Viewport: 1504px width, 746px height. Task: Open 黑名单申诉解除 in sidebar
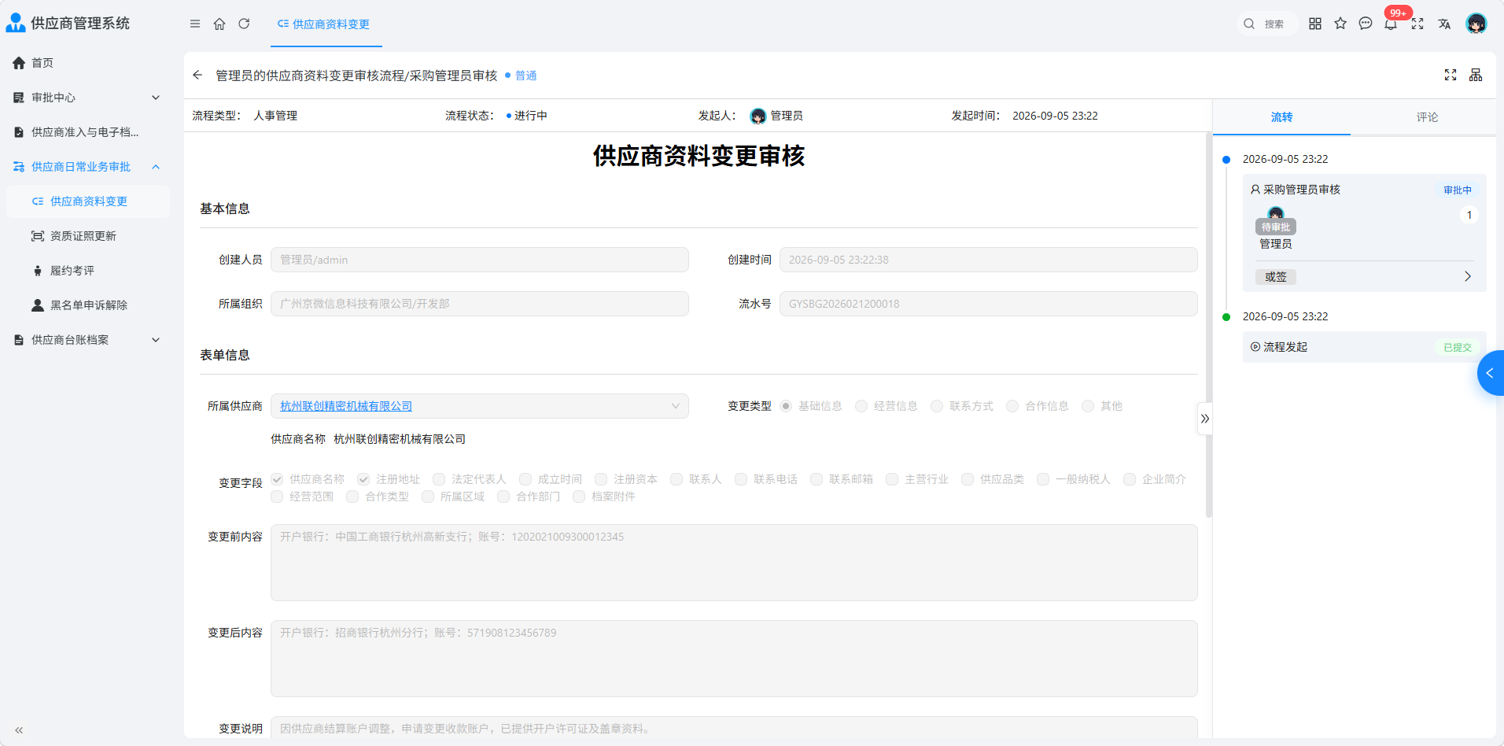[x=88, y=305]
